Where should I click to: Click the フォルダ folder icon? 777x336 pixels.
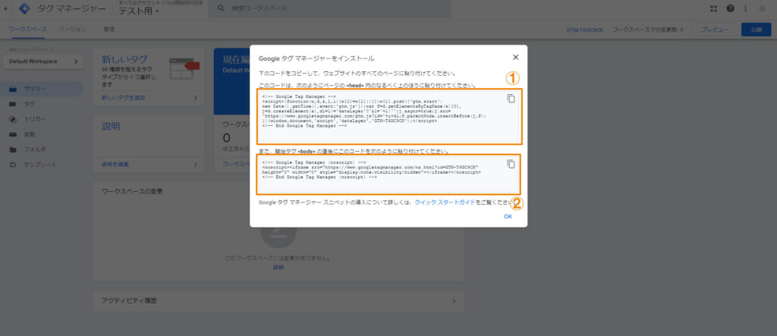point(14,149)
